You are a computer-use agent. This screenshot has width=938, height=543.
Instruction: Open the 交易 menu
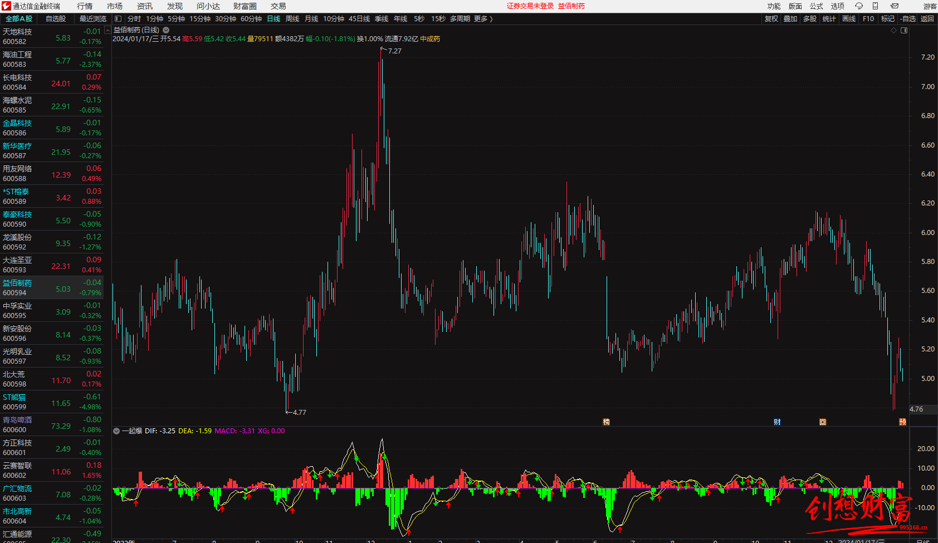279,6
